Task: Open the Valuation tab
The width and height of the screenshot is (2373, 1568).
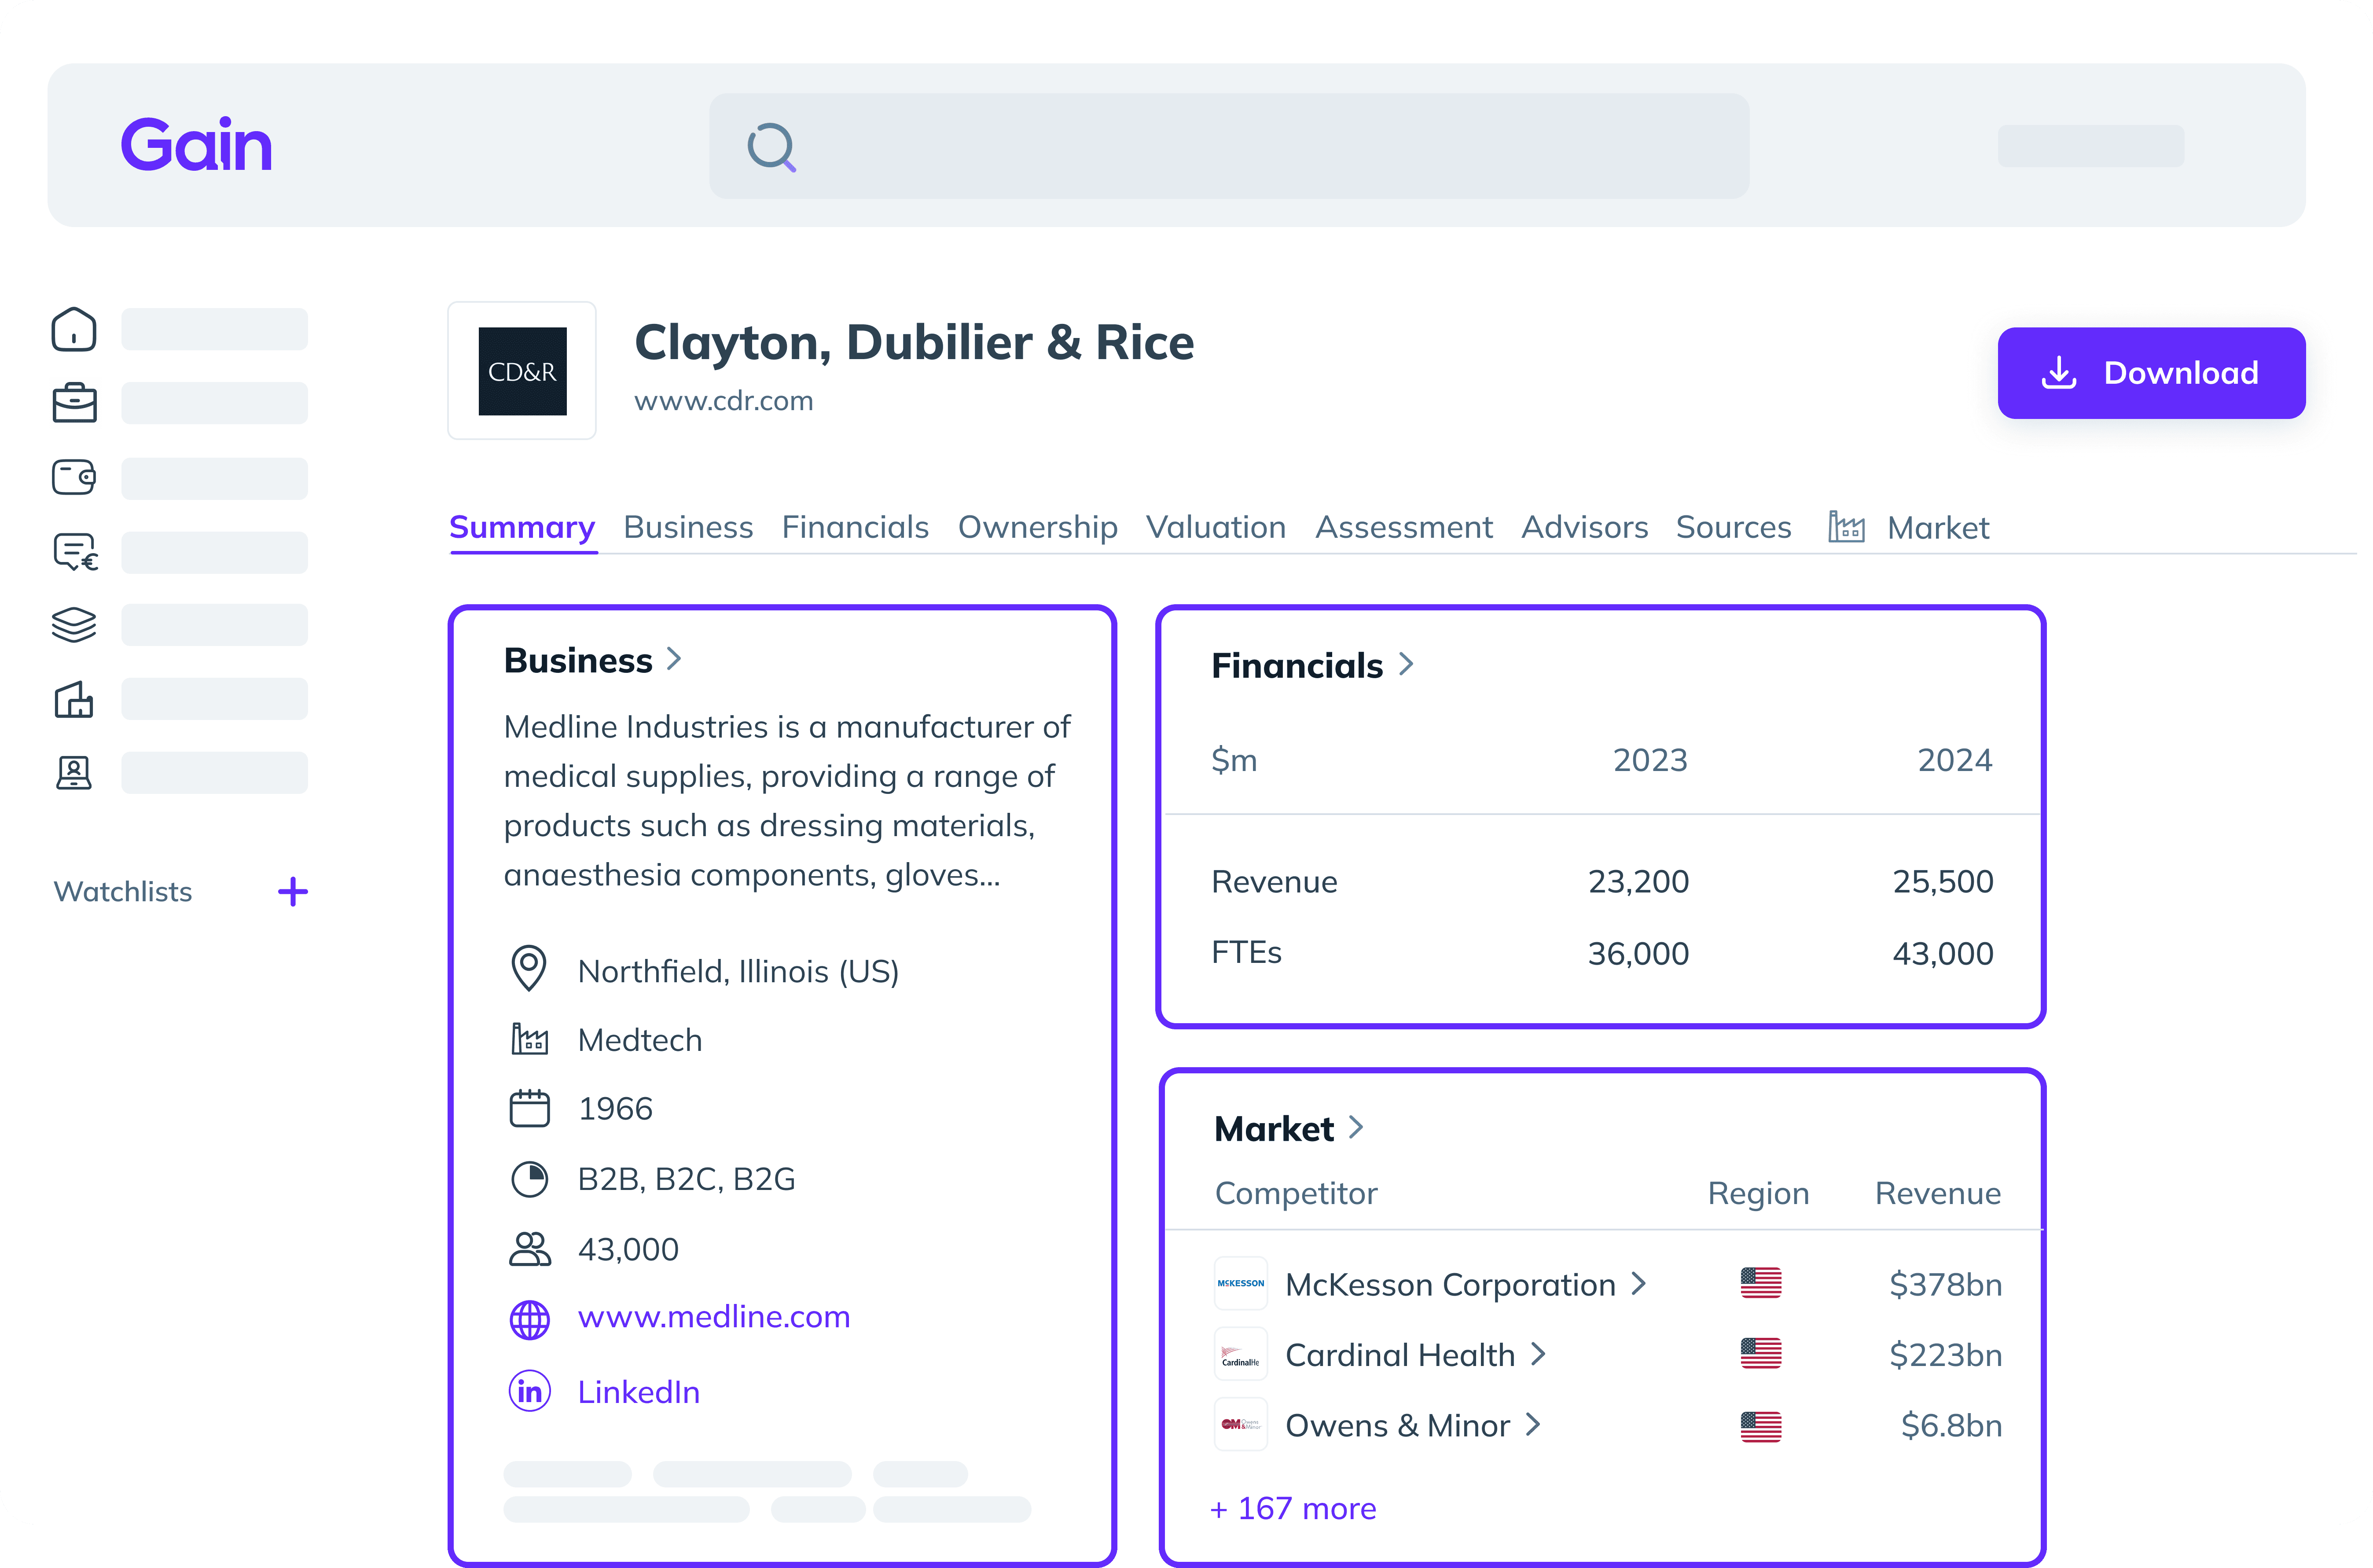Action: (1215, 527)
